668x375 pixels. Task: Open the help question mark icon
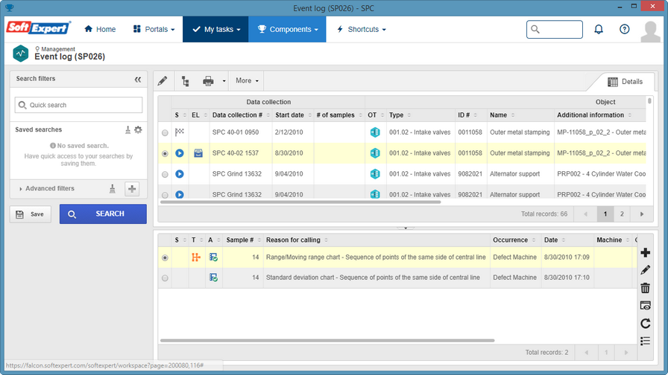[624, 29]
